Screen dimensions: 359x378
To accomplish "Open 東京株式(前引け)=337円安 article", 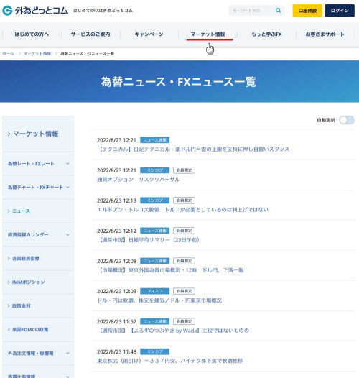I will [170, 361].
